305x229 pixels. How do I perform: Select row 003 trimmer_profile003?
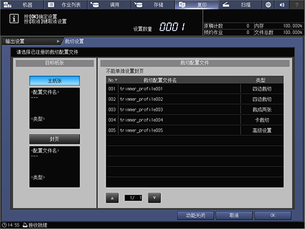pos(195,110)
